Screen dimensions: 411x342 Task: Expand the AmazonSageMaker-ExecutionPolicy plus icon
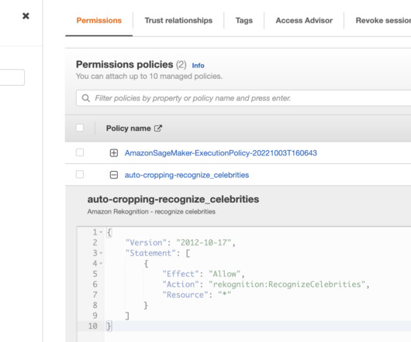click(114, 152)
